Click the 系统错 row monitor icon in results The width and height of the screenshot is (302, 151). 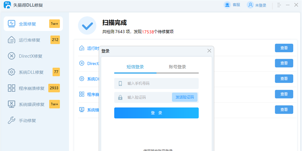pyautogui.click(x=82, y=109)
